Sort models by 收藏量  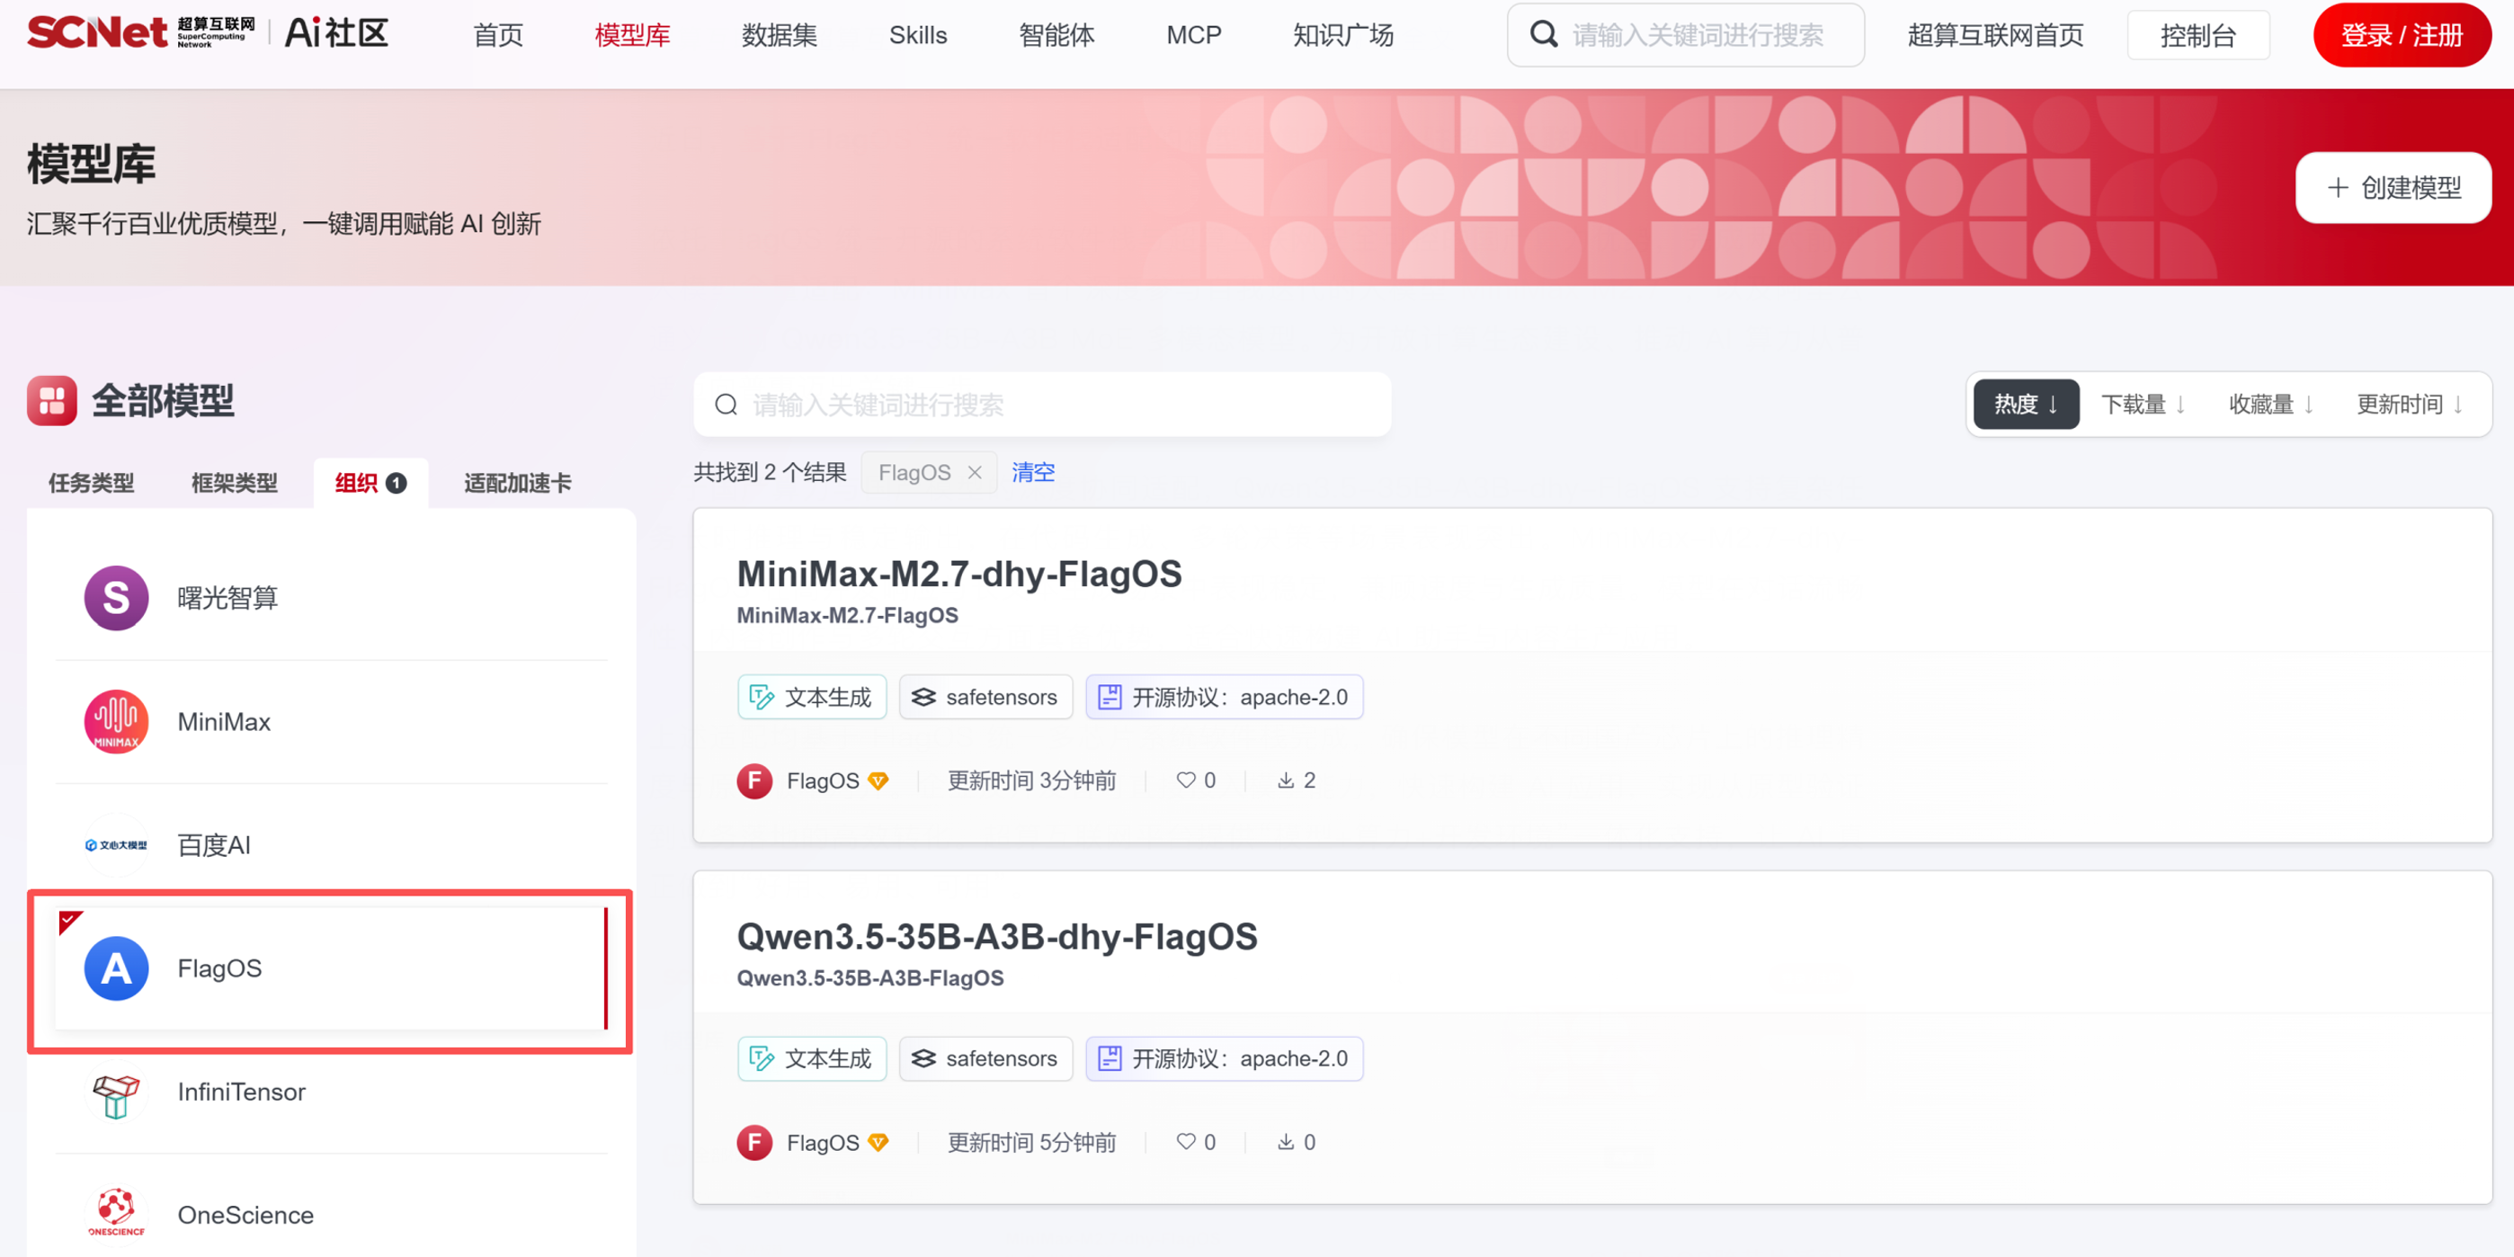[x=2271, y=404]
